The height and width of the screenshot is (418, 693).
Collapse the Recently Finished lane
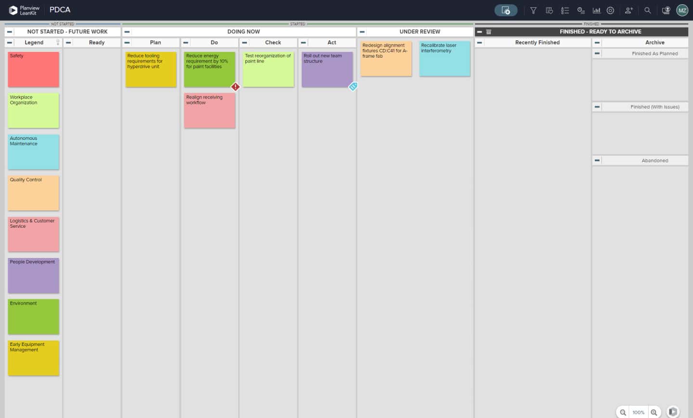tap(479, 43)
